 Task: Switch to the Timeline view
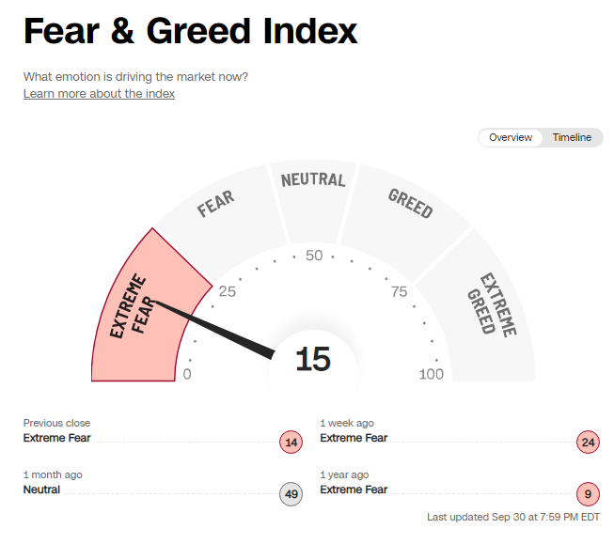tap(572, 138)
